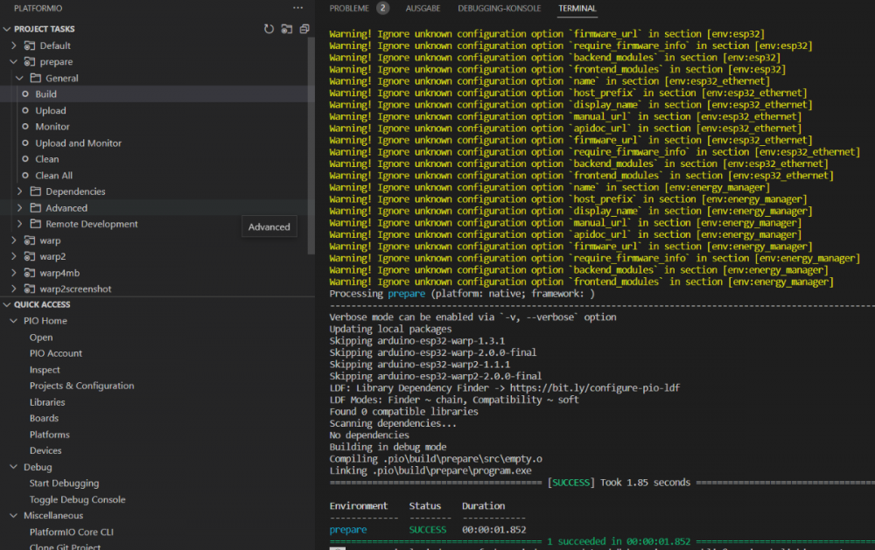Collapse the Quick Access section
The image size is (875, 550).
point(7,305)
